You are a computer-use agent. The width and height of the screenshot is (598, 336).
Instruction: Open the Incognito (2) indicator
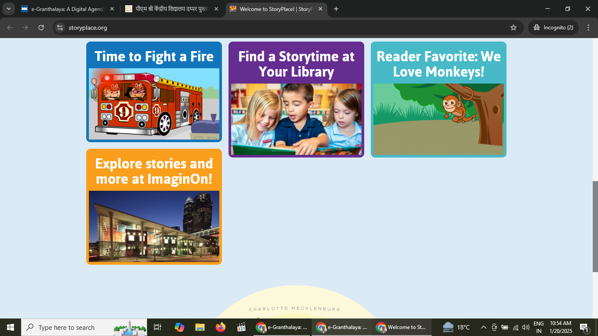(553, 28)
